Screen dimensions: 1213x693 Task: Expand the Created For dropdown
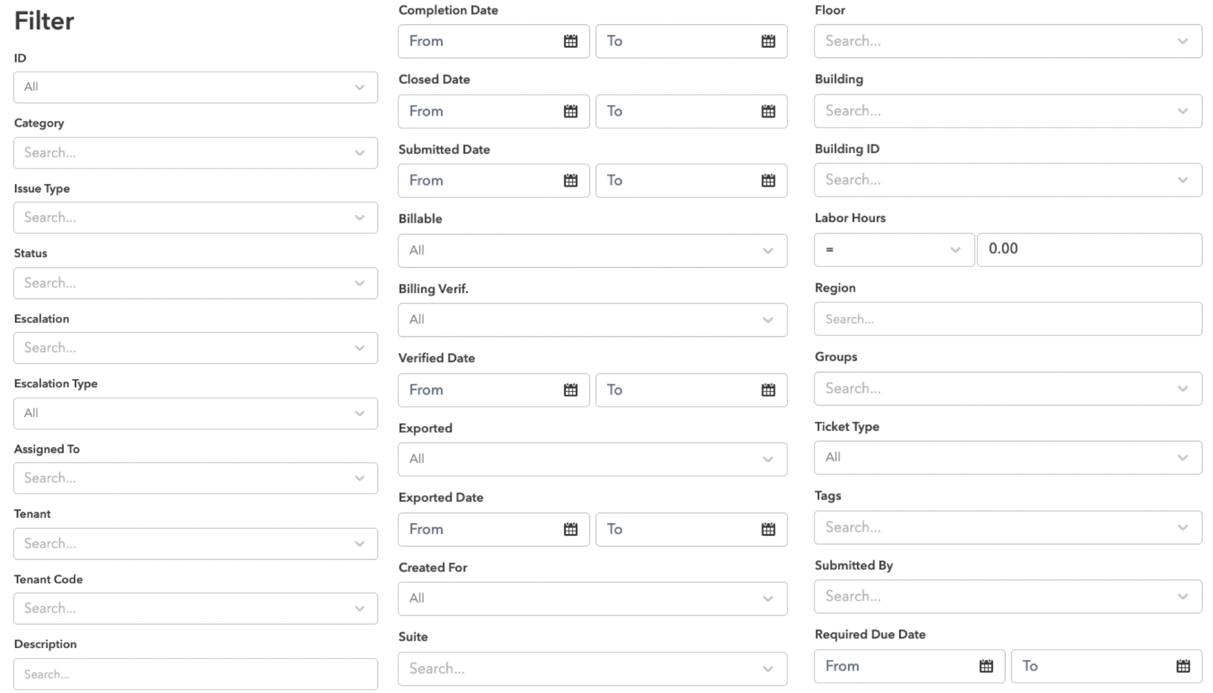[x=592, y=598]
